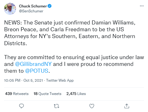Screen dimensions: 148x112
Task: Click the blue verified badge
Action: coord(50,6)
